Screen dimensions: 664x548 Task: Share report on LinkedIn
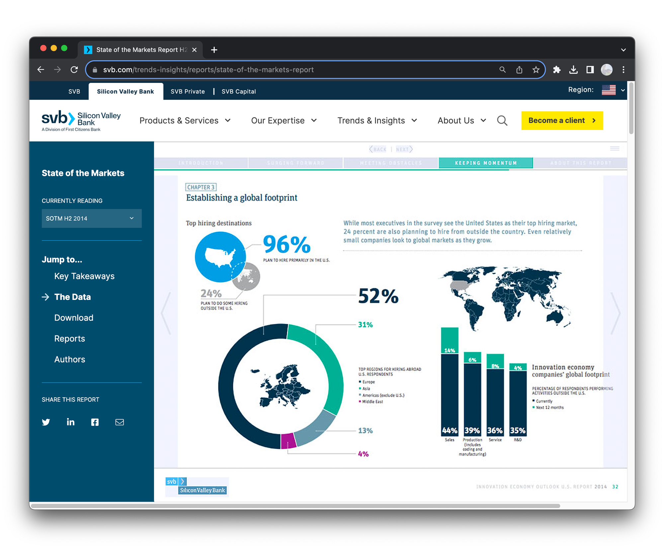(x=70, y=422)
